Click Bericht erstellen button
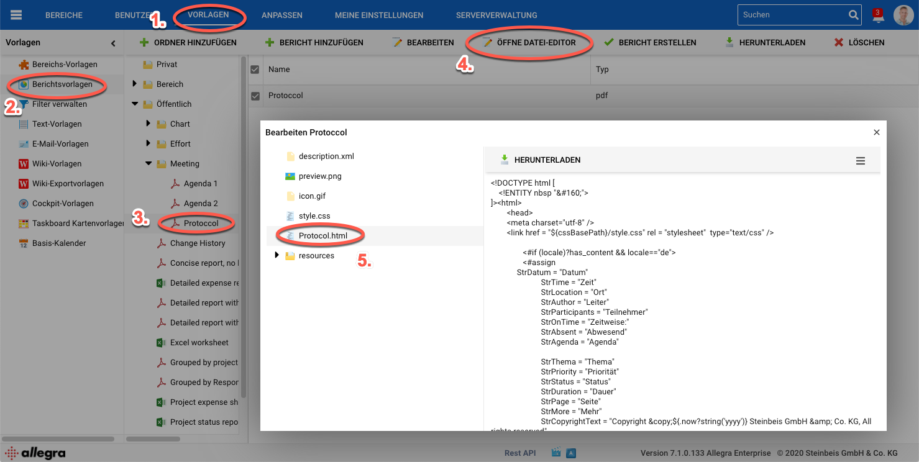919x462 pixels. click(650, 43)
